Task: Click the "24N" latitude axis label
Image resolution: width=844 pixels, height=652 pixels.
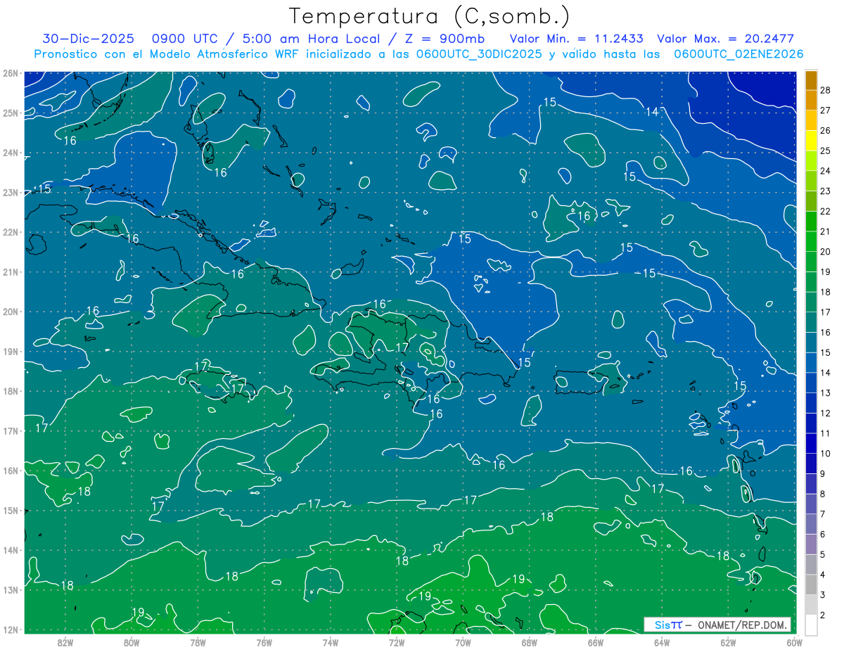Action: pyautogui.click(x=11, y=153)
